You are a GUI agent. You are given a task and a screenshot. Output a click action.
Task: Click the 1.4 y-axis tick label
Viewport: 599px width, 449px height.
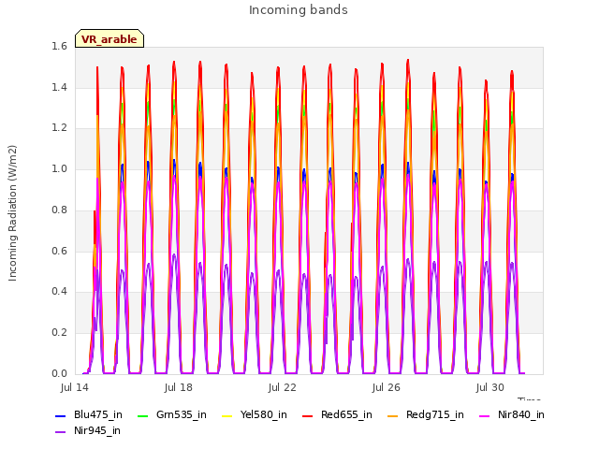[x=59, y=87]
